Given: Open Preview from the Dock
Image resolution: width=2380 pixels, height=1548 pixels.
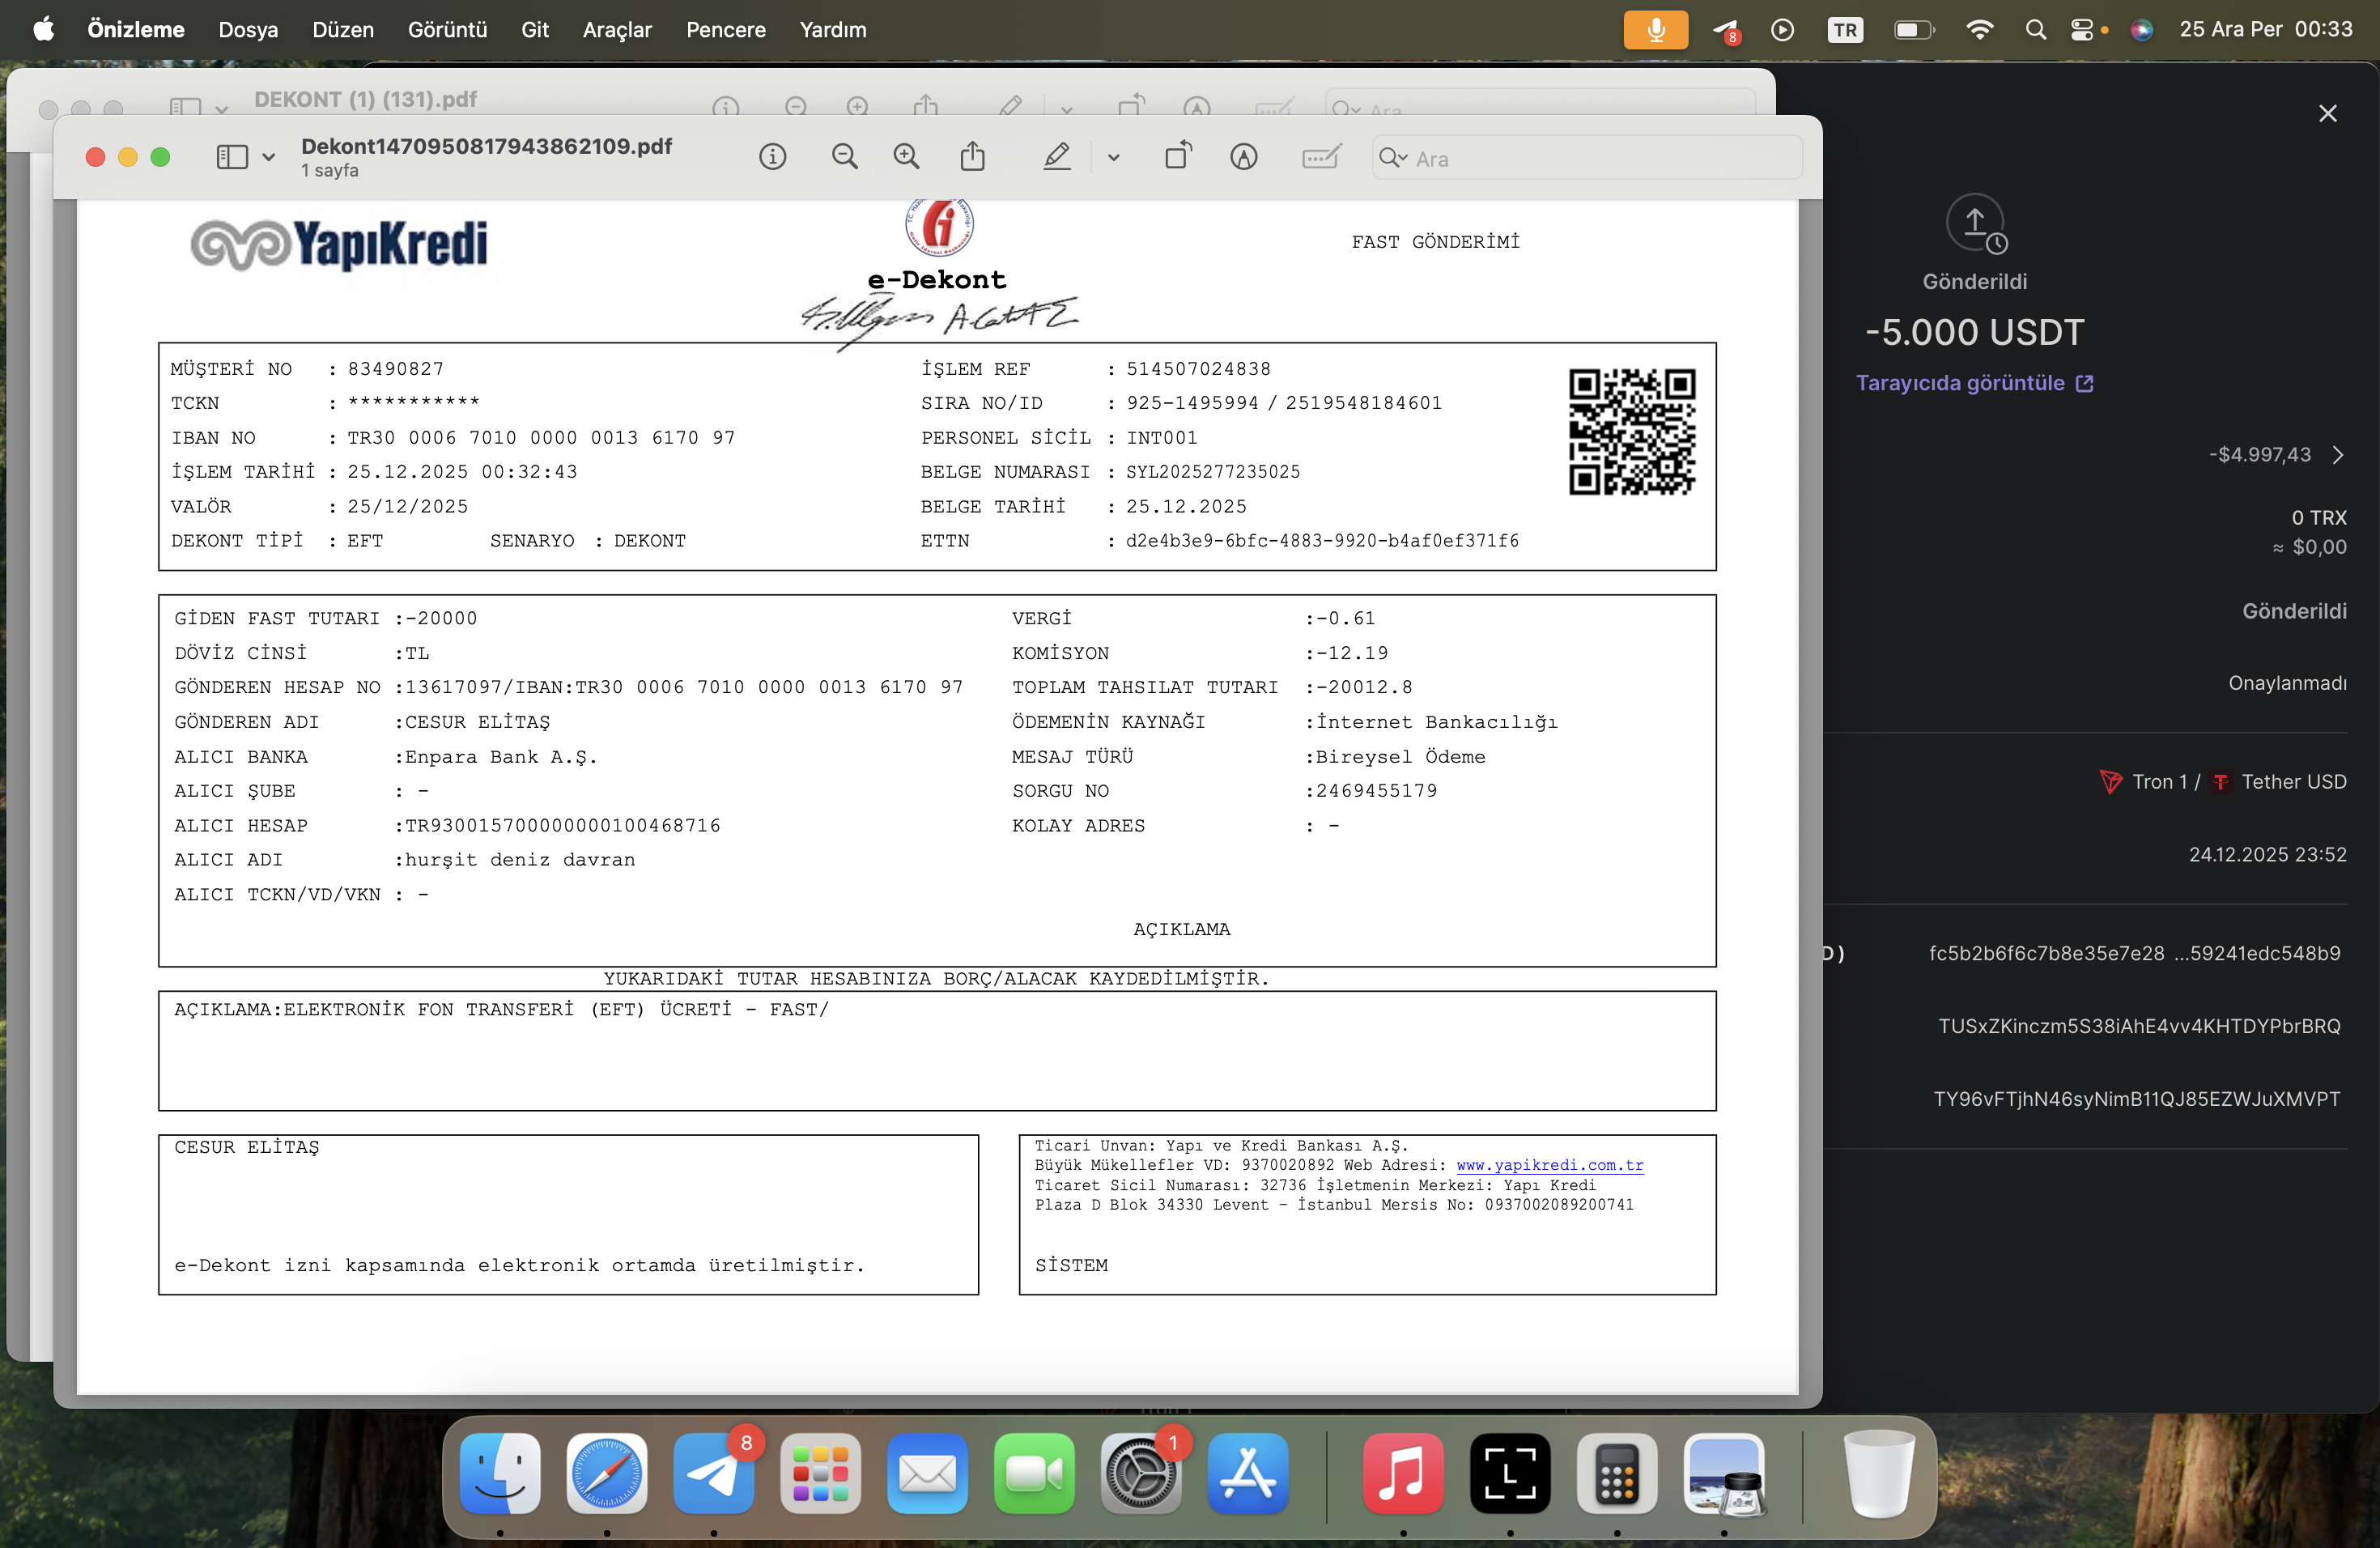Looking at the screenshot, I should tap(1724, 1474).
